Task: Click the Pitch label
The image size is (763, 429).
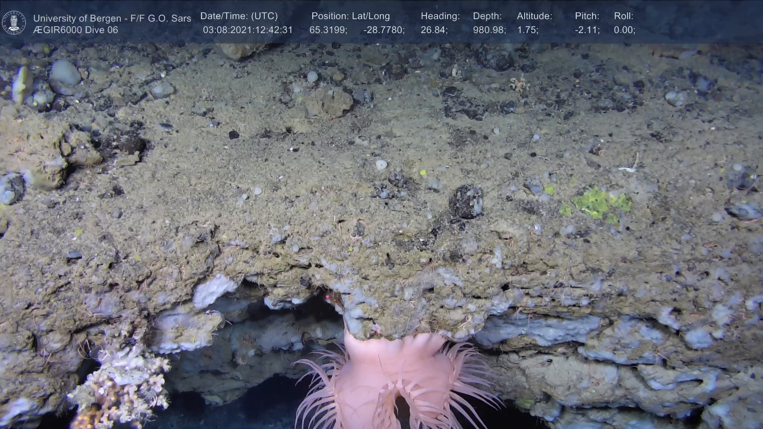Action: click(x=587, y=16)
